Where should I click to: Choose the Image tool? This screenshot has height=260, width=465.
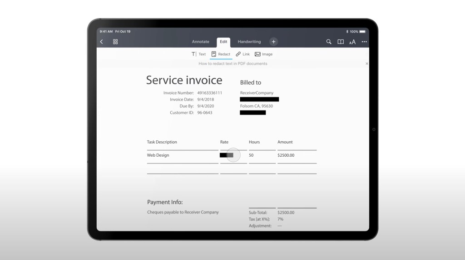(x=263, y=54)
